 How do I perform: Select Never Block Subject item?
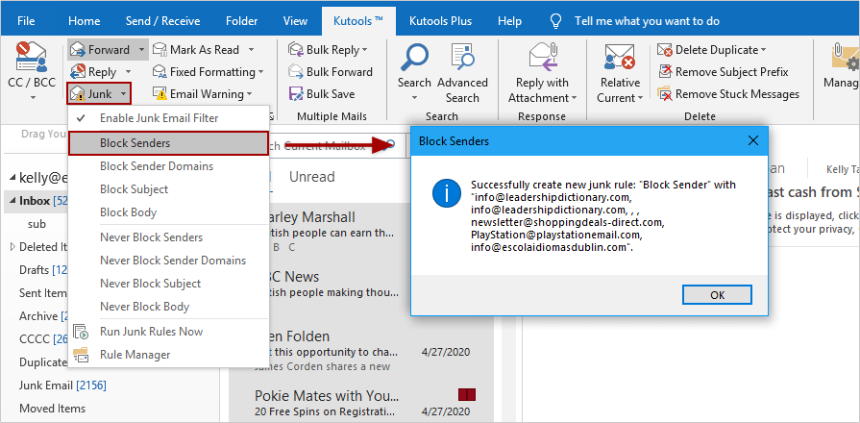click(168, 284)
